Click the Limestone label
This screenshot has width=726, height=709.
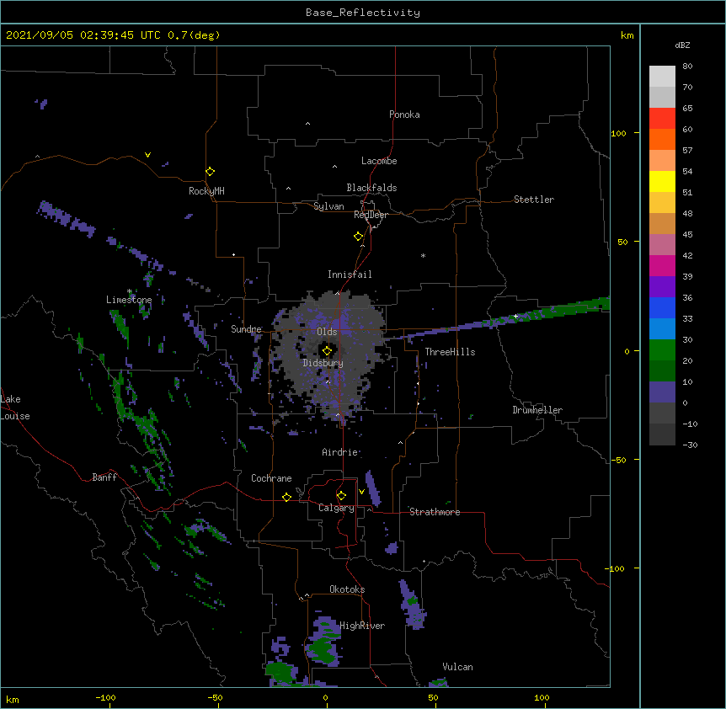point(129,300)
